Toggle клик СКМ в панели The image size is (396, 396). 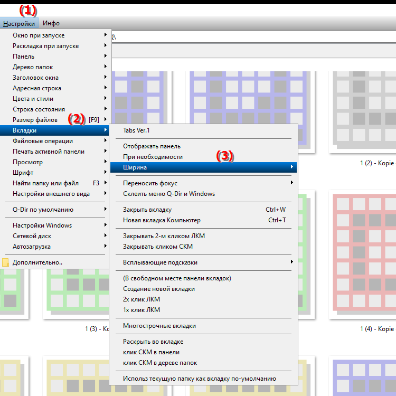click(204, 352)
